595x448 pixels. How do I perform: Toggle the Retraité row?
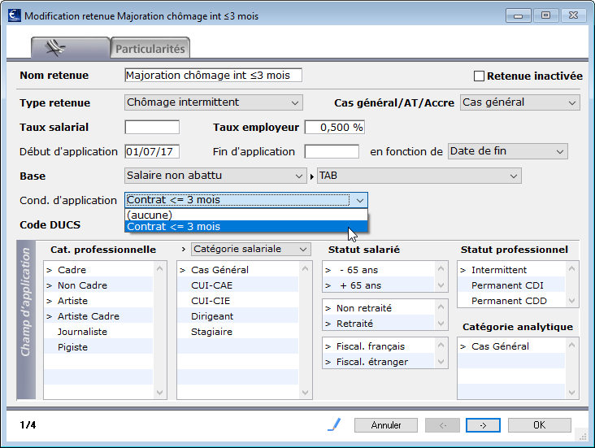tap(378, 324)
